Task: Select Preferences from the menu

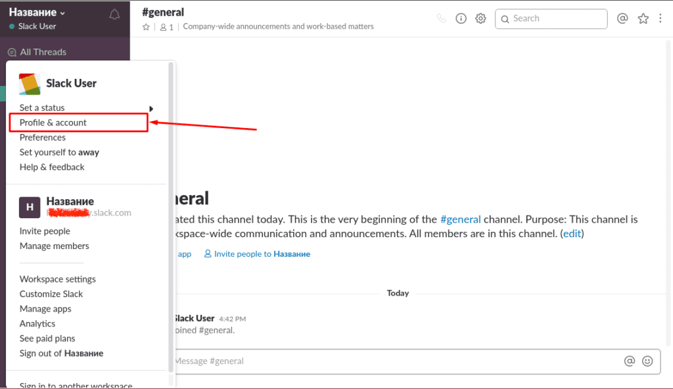Action: coord(43,137)
